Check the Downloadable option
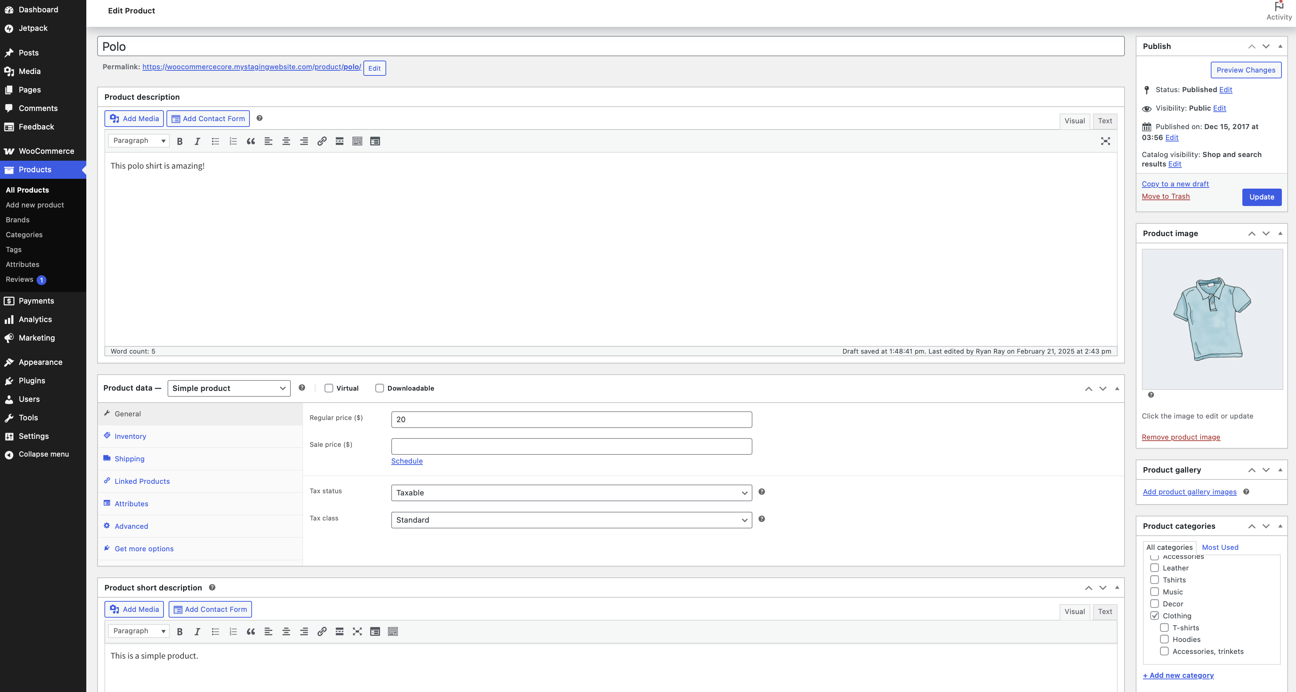The width and height of the screenshot is (1296, 692). pos(379,388)
